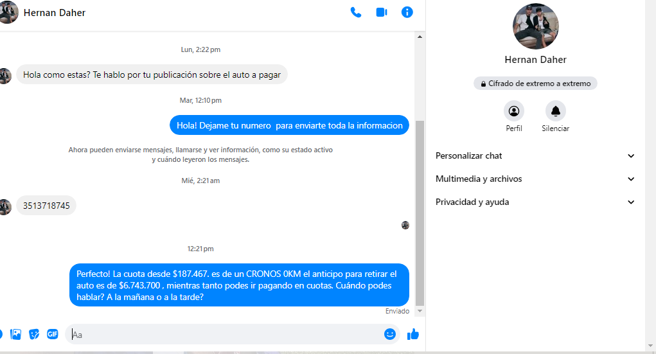Open the emoji picker in message box
This screenshot has width=656, height=354.
(389, 334)
